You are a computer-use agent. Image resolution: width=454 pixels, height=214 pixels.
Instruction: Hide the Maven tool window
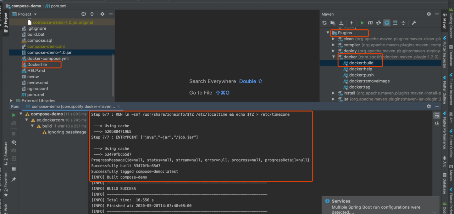pos(437,14)
